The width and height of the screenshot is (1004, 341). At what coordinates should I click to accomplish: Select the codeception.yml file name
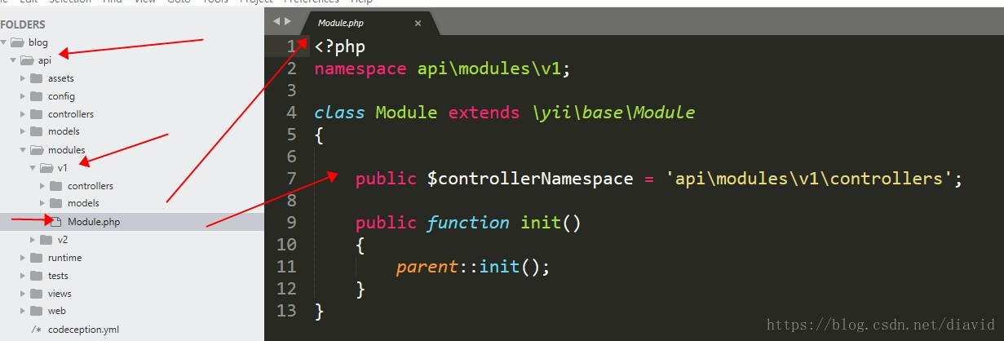click(83, 330)
